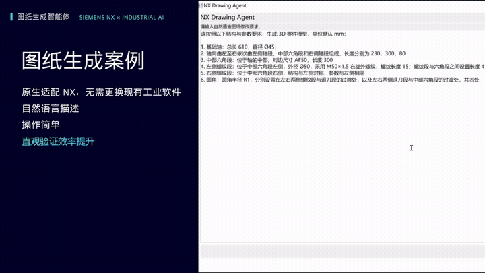Click line 6 about 圆角半径 R1
The height and width of the screenshot is (273, 485).
point(340,80)
